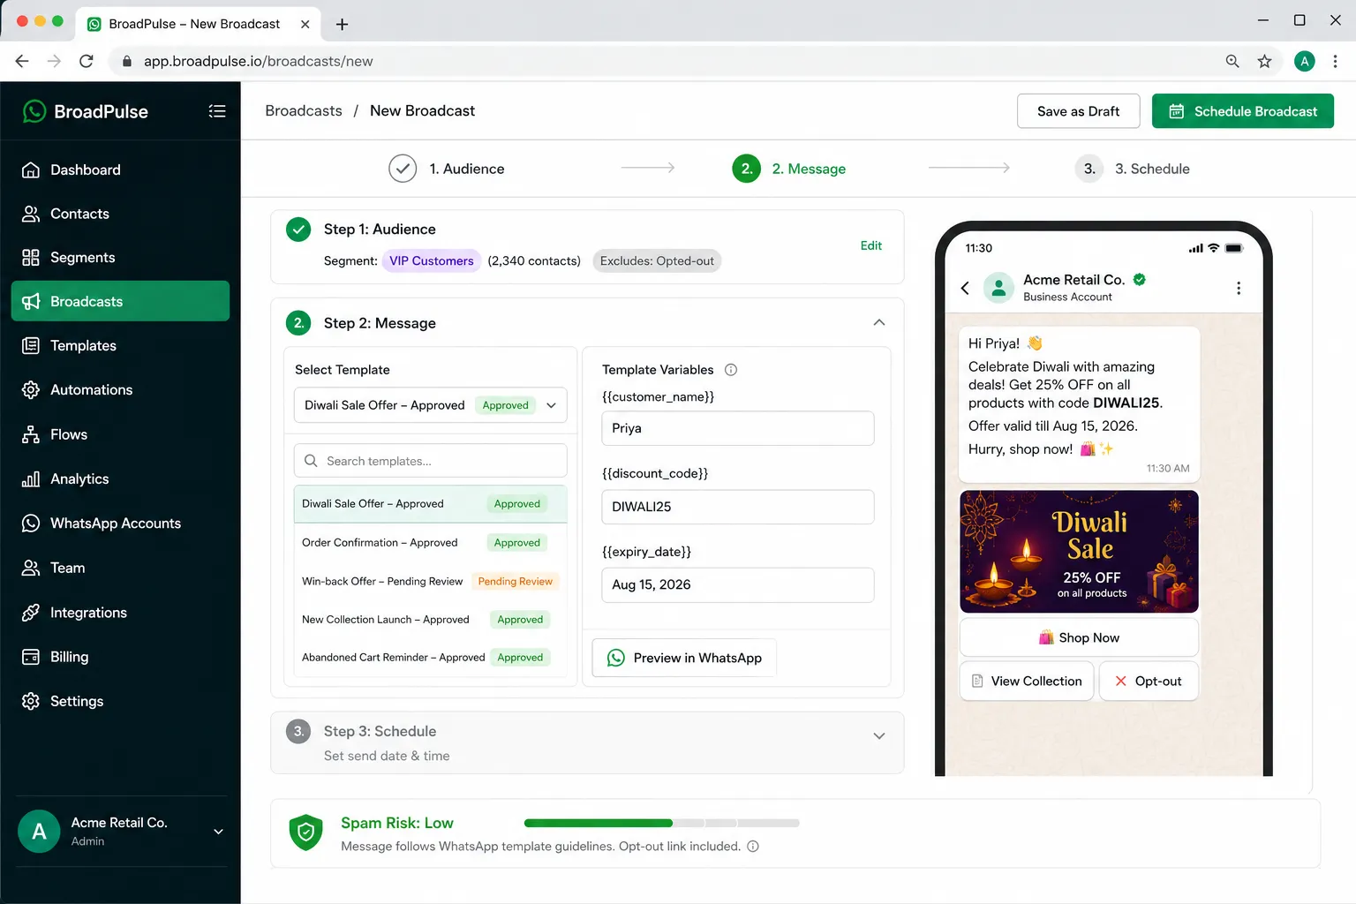Viewport: 1356px width, 904px height.
Task: Click the VIP Customers segment tag
Action: pos(432,261)
